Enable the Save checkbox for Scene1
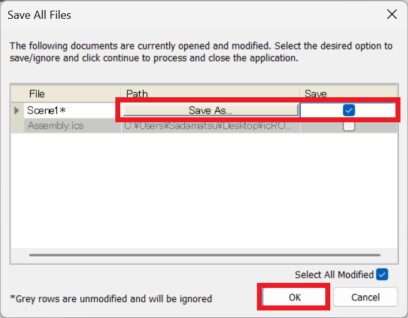The height and width of the screenshot is (318, 408). click(x=349, y=110)
